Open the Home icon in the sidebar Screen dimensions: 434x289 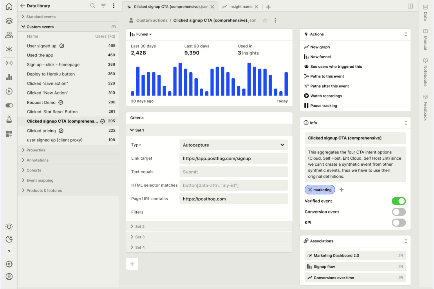[x=9, y=6]
